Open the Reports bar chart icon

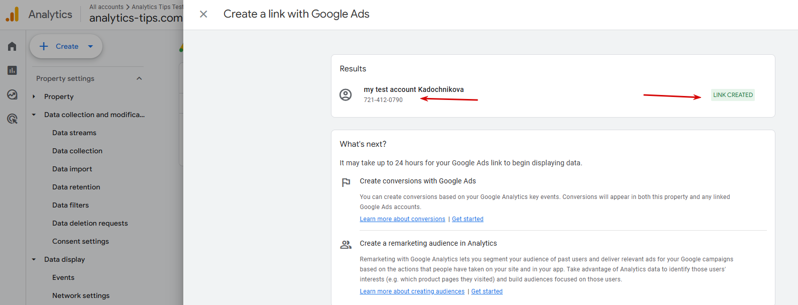coord(12,70)
